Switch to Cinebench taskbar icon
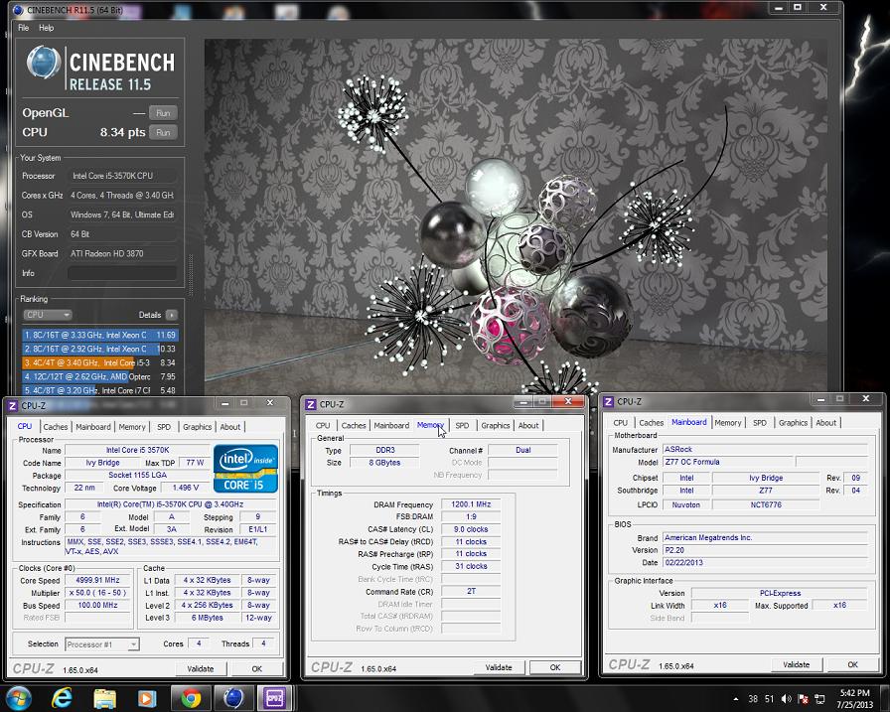The height and width of the screenshot is (712, 890). [x=232, y=698]
